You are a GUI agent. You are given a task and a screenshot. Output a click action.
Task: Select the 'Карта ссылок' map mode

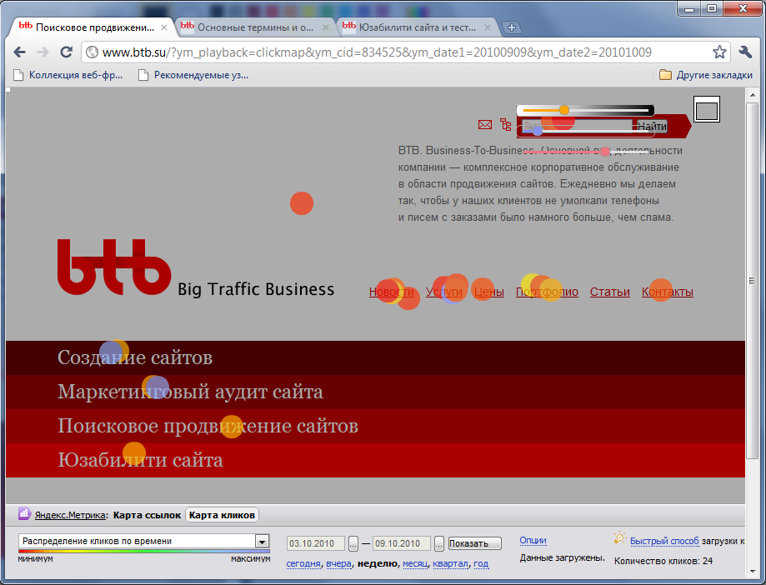[147, 515]
